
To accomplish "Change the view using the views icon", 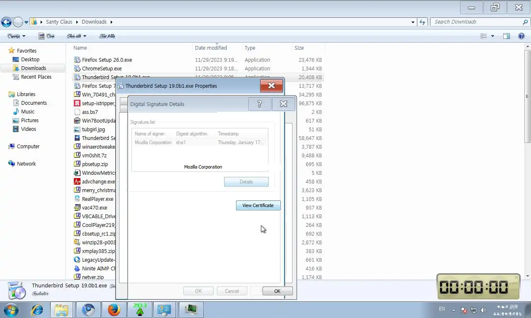I will pyautogui.click(x=484, y=36).
